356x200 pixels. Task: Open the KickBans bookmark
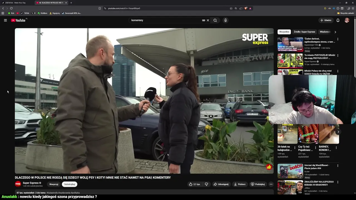pos(43,13)
